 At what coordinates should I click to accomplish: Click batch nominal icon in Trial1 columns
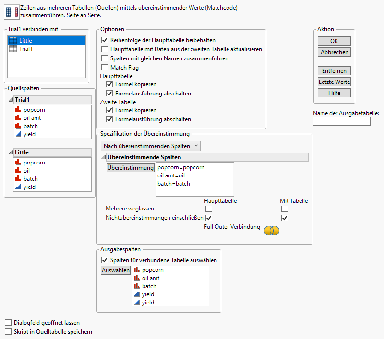point(18,126)
